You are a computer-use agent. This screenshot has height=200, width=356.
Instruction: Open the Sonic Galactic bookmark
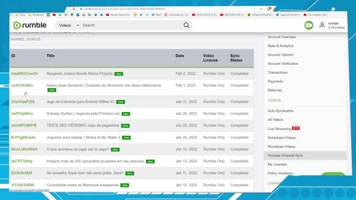316,15
